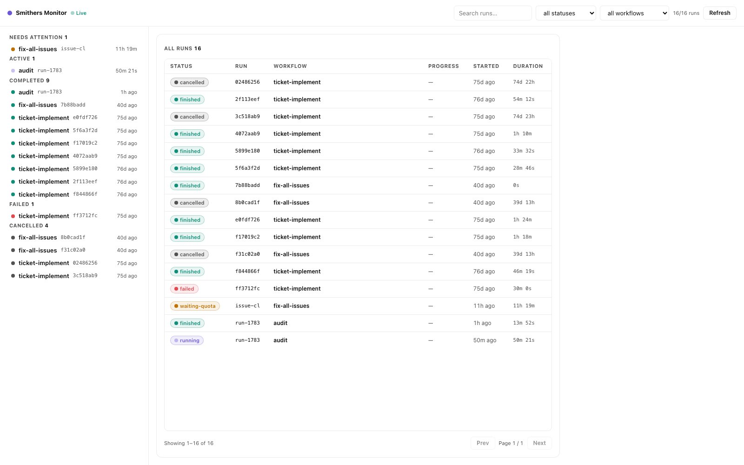
Task: Click cancelled badge in table row 8b0cad1f
Action: pos(189,203)
